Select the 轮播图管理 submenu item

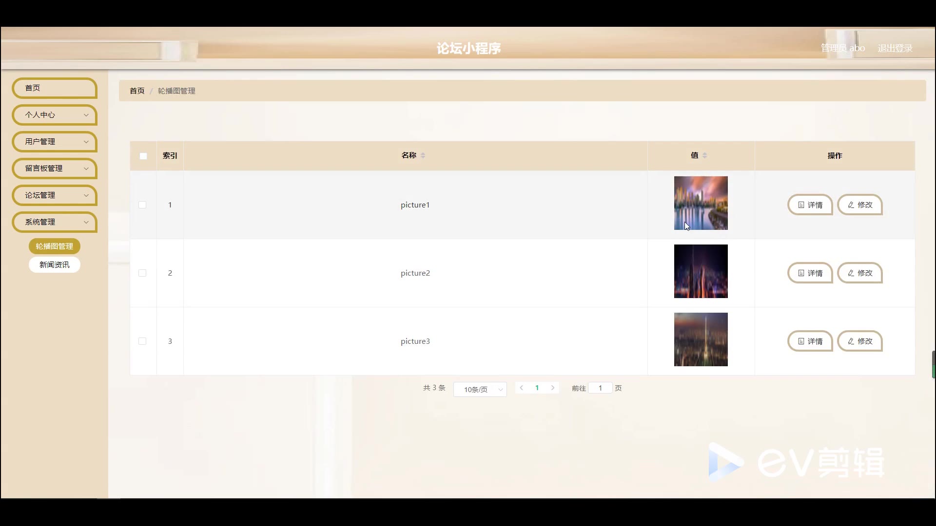click(54, 246)
